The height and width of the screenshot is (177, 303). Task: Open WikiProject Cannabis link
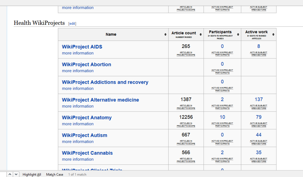(x=87, y=153)
